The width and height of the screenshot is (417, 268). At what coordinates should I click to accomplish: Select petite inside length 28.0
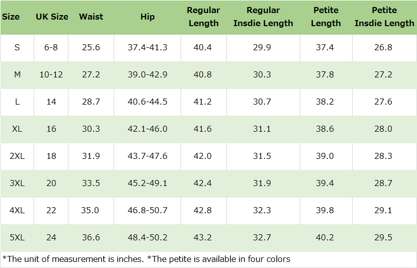(x=383, y=129)
